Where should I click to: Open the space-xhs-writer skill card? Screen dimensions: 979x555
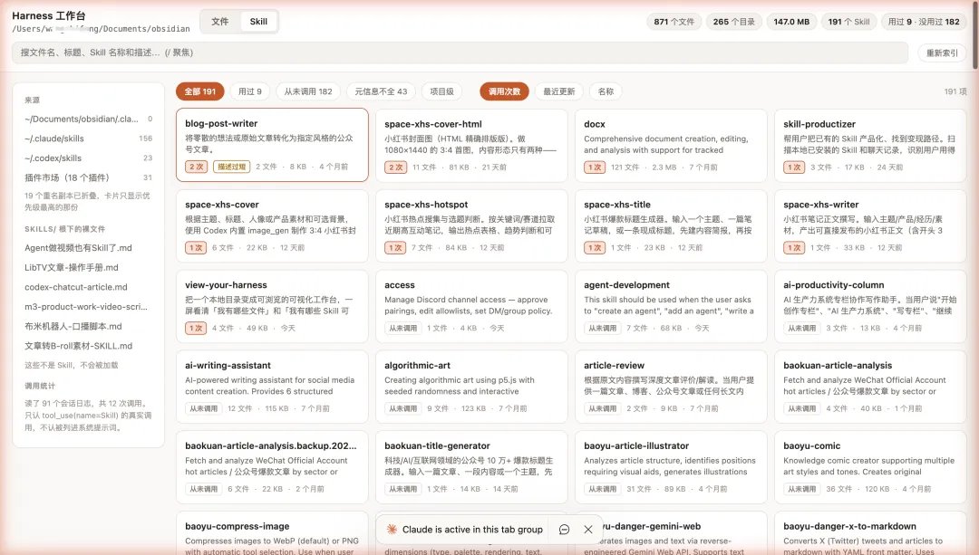point(870,226)
